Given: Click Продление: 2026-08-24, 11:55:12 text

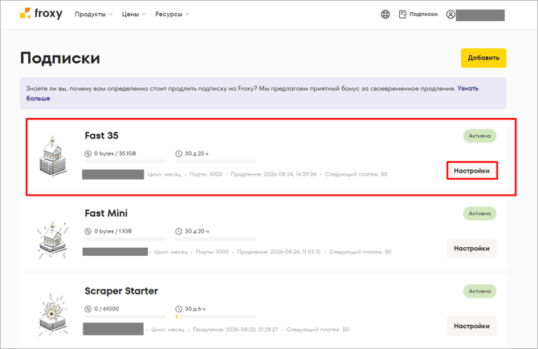Looking at the screenshot, I should (x=279, y=252).
